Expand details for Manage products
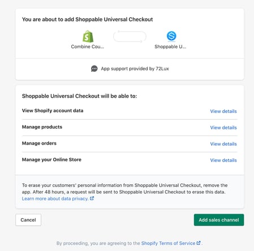This screenshot has width=254, height=251. click(223, 128)
